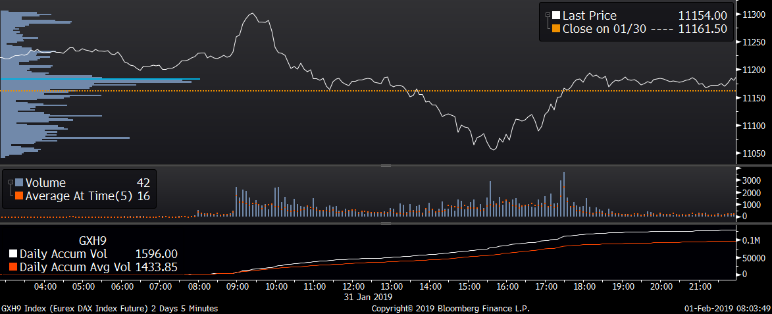Click the 11250 price axis label

[x=754, y=43]
